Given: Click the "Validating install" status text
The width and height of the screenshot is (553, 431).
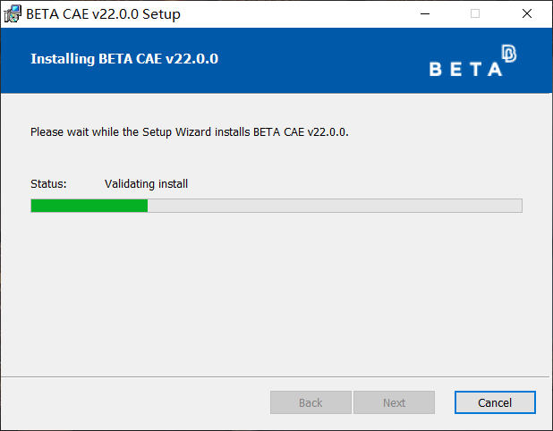Looking at the screenshot, I should 146,184.
